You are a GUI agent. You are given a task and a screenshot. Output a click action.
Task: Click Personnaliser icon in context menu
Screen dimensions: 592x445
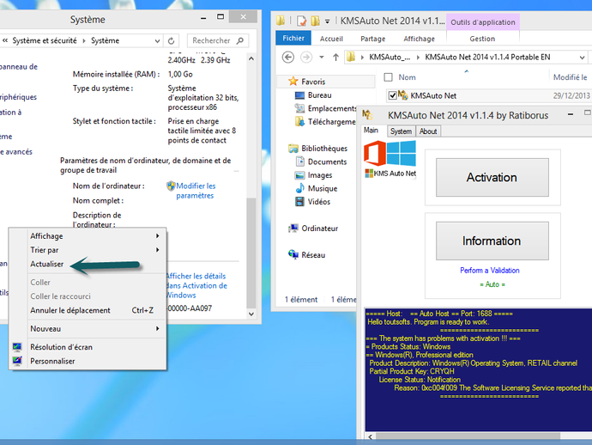click(17, 361)
